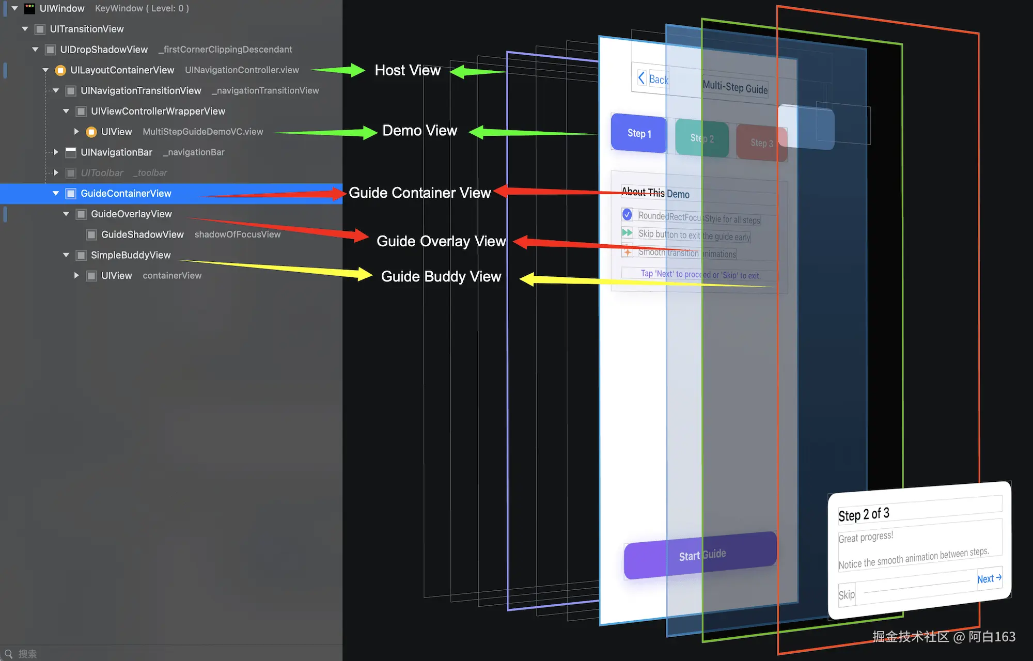Click the UINavigationBar bar icon
Viewport: 1033px width, 661px height.
pos(71,152)
